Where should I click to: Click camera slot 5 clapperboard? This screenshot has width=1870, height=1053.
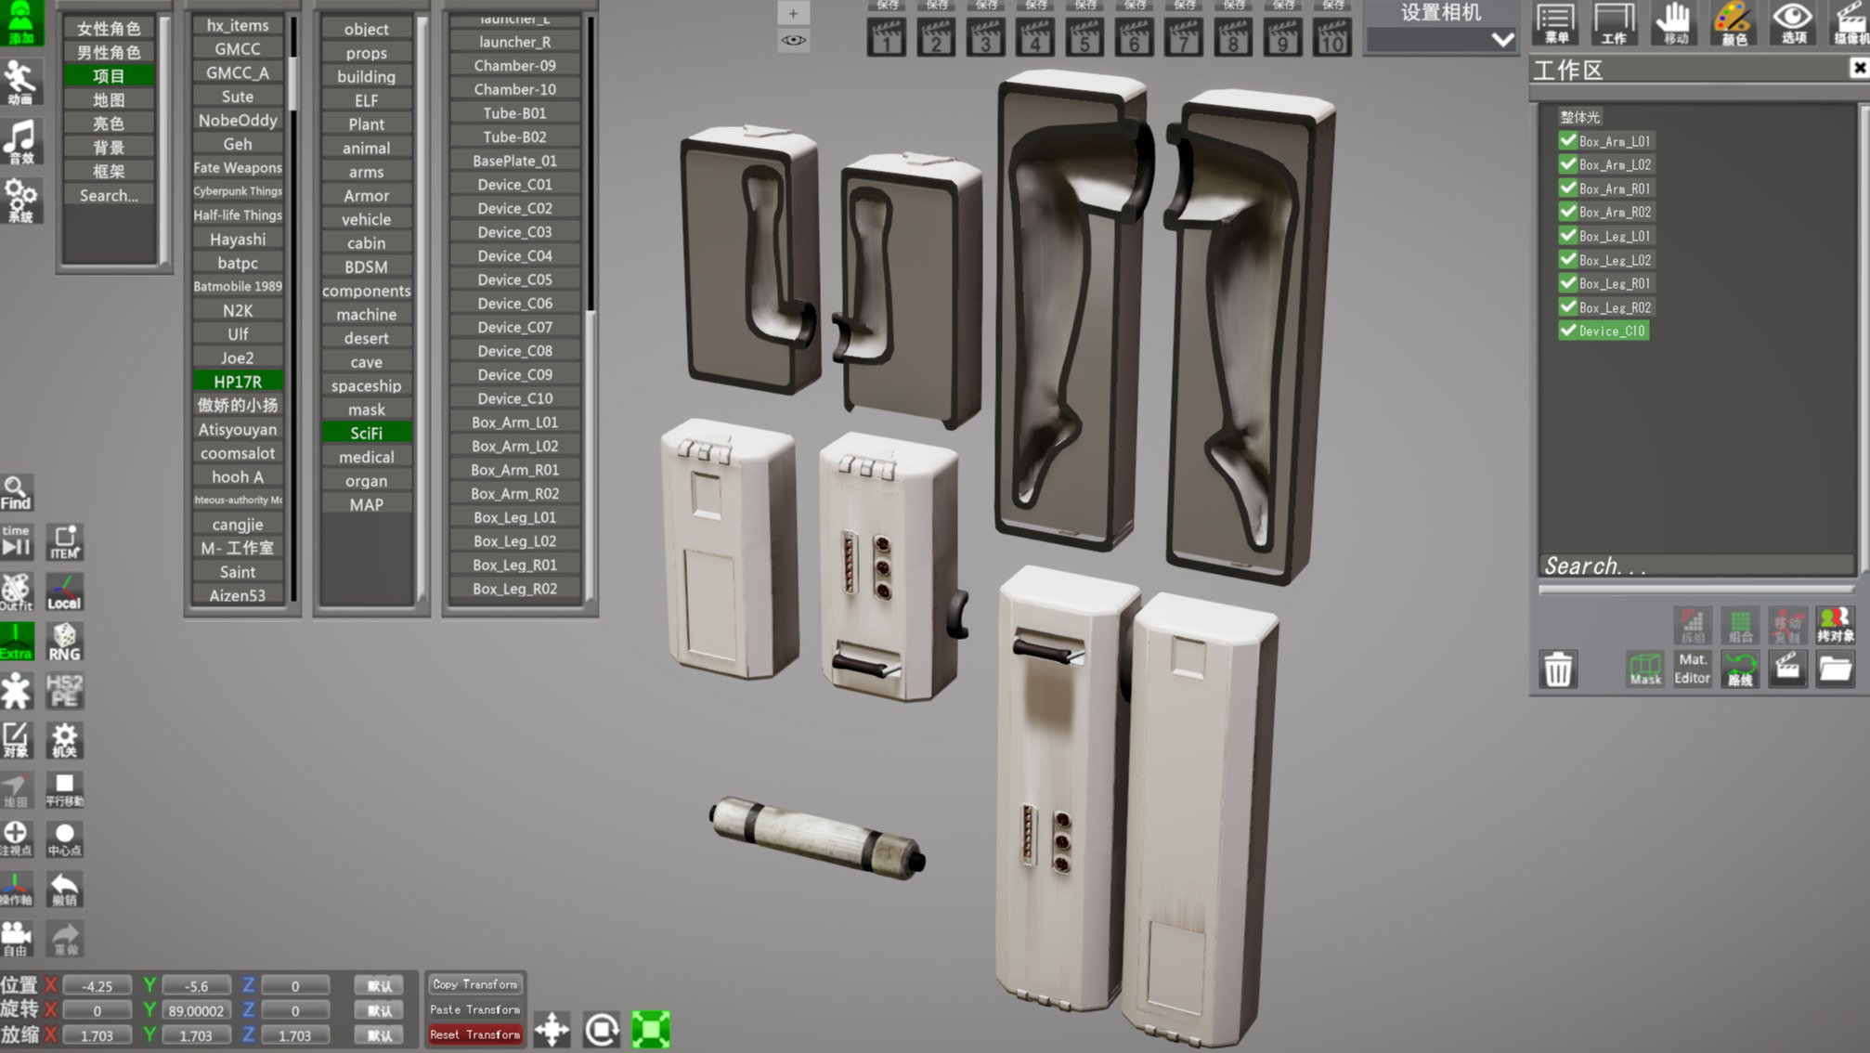coord(1084,37)
